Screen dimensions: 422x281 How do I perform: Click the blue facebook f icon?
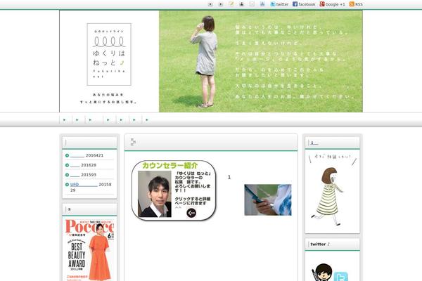pos(295,4)
